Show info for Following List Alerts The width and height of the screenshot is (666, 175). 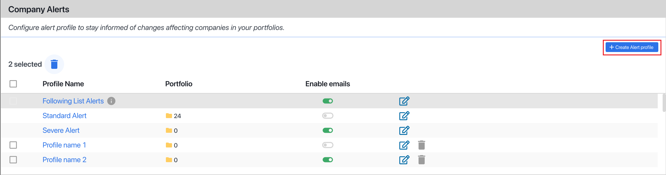pyautogui.click(x=111, y=101)
